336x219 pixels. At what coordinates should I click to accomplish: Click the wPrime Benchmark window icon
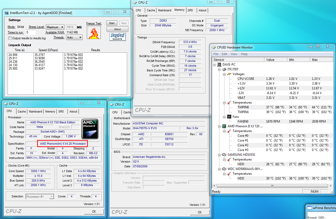[x=309, y=207]
